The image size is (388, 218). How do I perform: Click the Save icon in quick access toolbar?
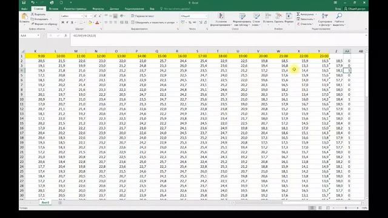point(24,2)
